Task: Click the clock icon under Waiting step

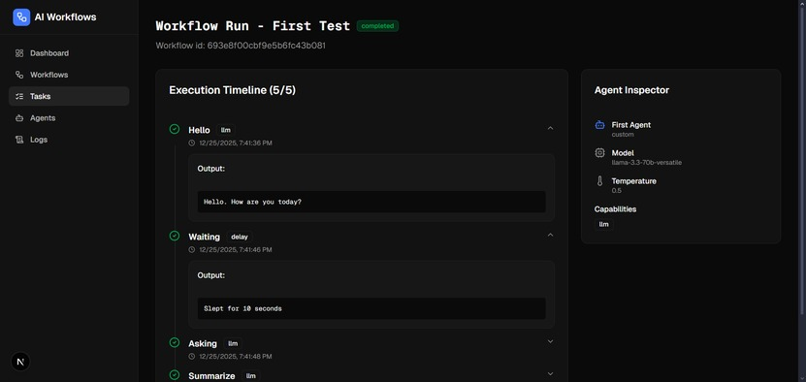Action: pyautogui.click(x=192, y=249)
